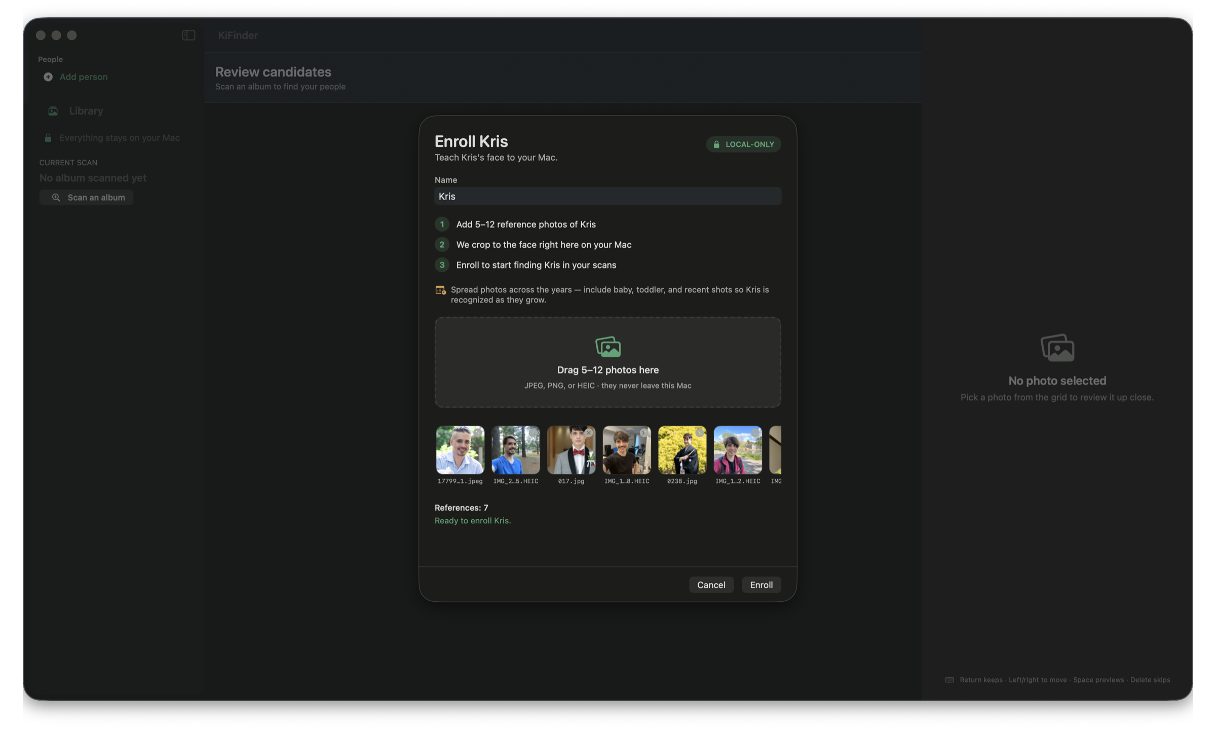
Task: Click the Scan an album button
Action: [x=86, y=198]
